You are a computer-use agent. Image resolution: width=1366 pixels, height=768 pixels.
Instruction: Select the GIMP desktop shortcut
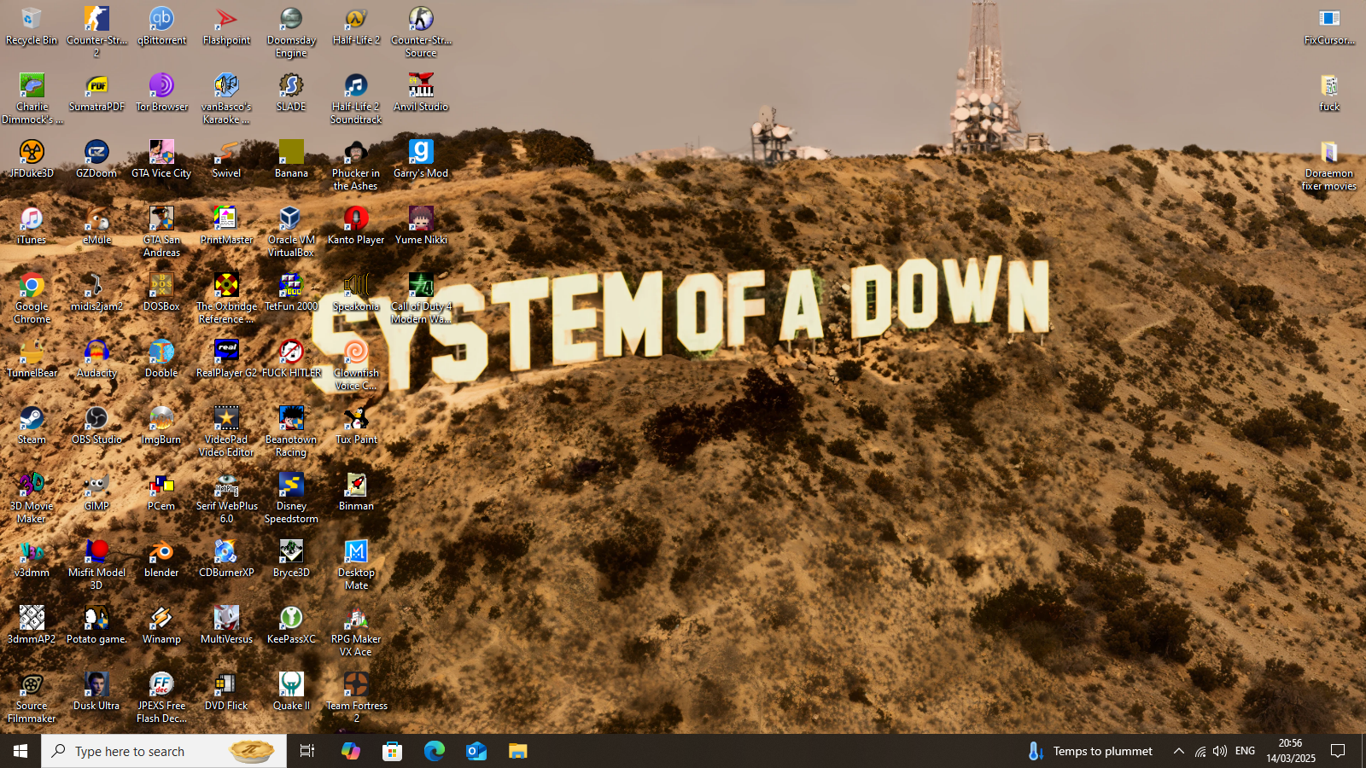pyautogui.click(x=96, y=492)
